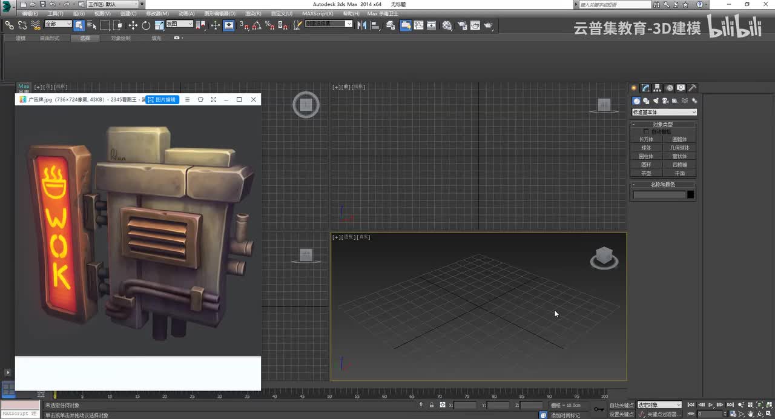
Task: Open the 全部 selection filter dropdown
Action: click(x=58, y=24)
